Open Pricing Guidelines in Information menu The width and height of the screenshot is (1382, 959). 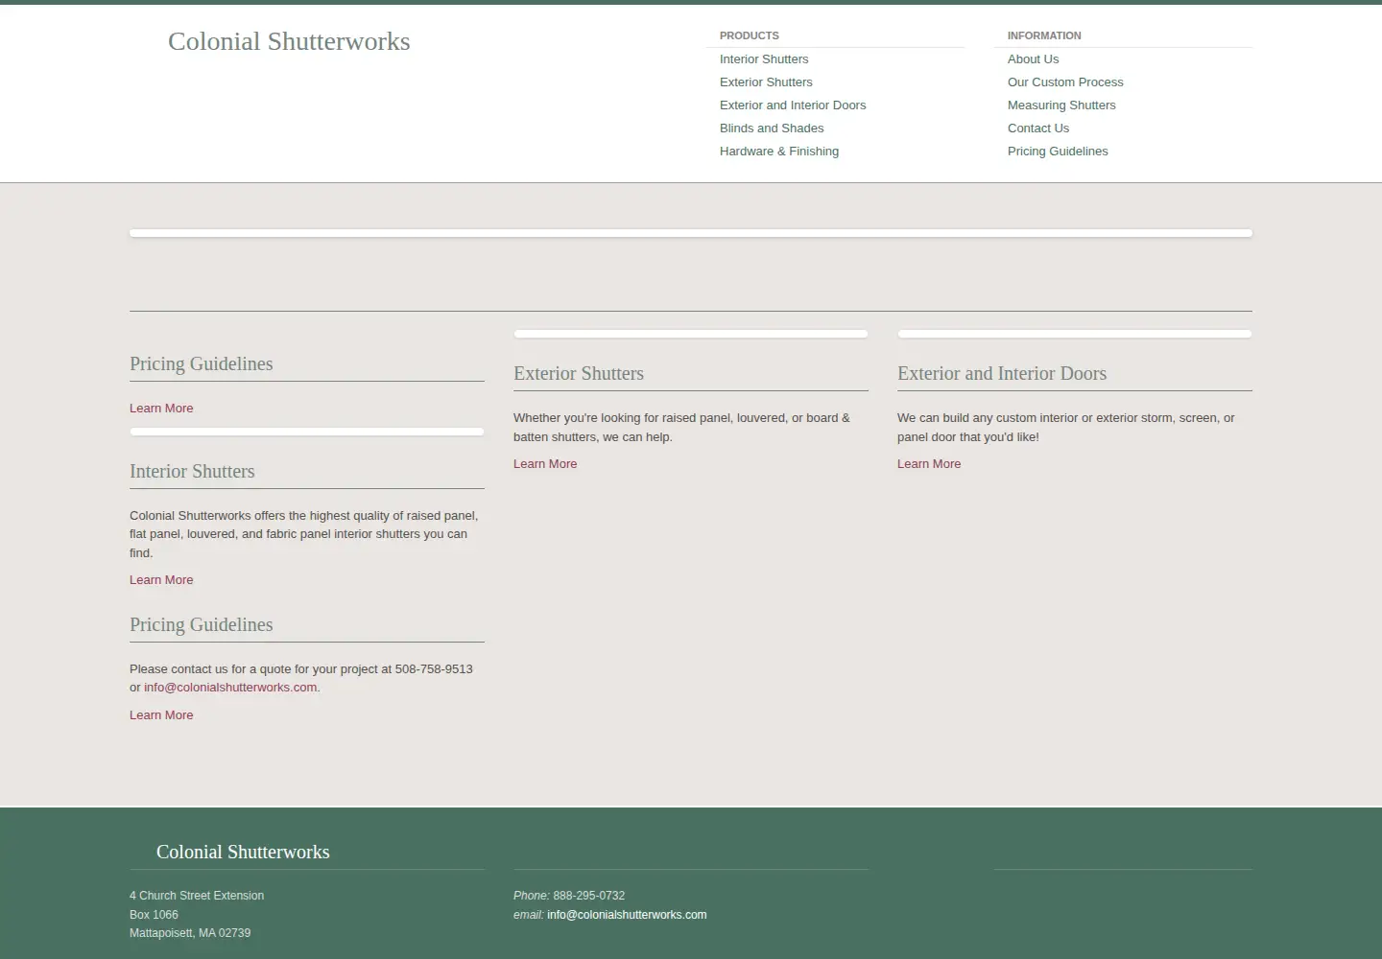1058,151
